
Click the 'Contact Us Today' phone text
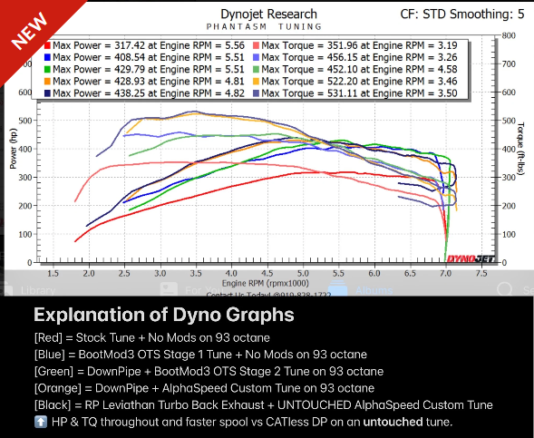pos(268,294)
